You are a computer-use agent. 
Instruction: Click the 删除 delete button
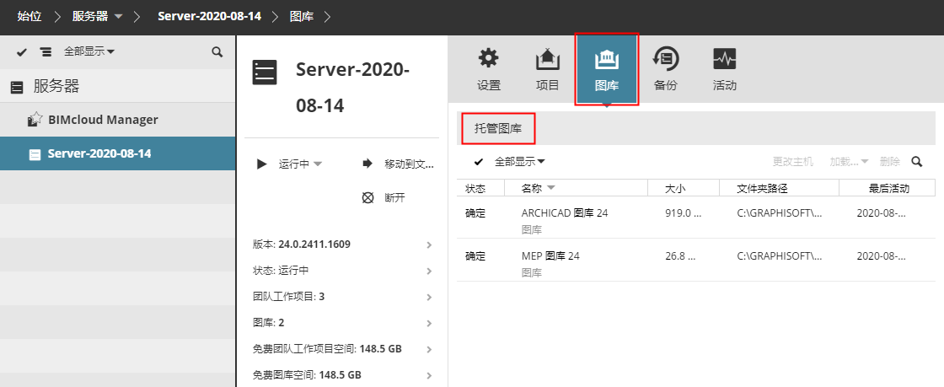(x=890, y=161)
